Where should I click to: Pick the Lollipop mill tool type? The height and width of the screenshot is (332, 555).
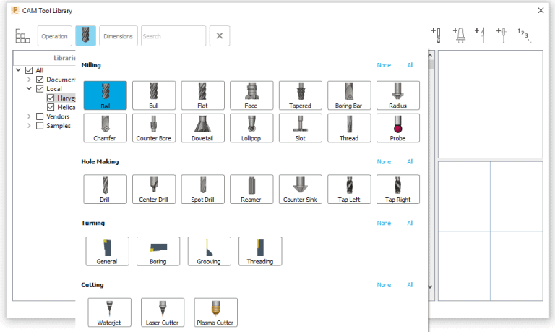tap(251, 128)
